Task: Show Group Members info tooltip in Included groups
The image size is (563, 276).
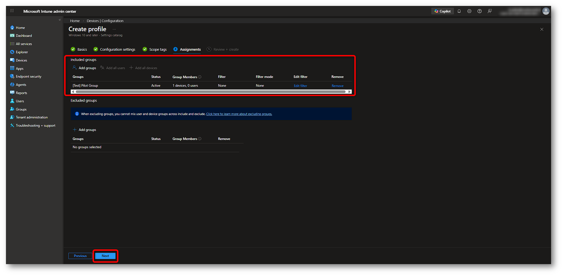Action: click(200, 77)
